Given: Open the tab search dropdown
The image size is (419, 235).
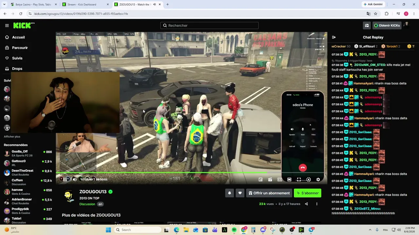Looking at the screenshot, I should [5, 5].
